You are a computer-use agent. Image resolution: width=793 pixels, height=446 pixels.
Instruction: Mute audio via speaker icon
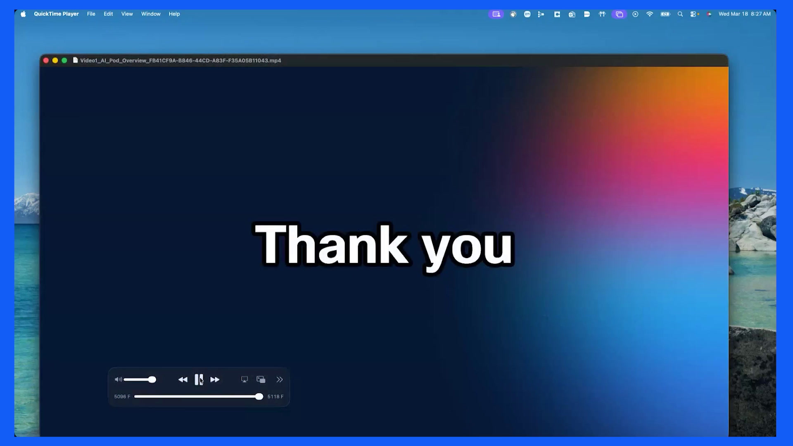118,380
